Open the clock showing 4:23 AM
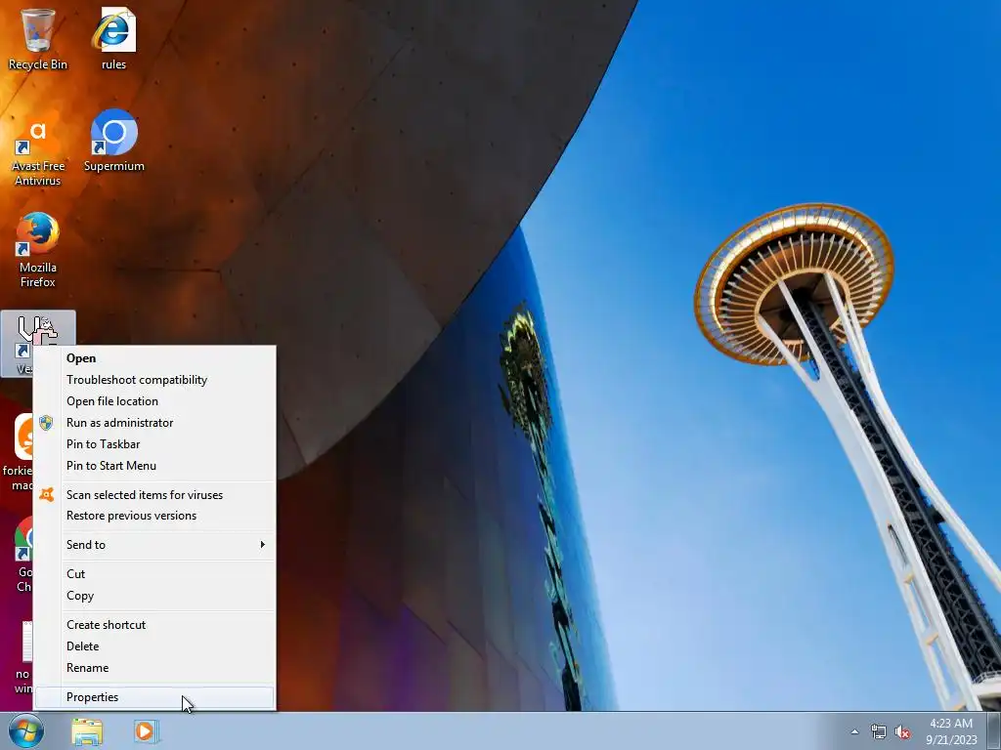 coord(951,730)
